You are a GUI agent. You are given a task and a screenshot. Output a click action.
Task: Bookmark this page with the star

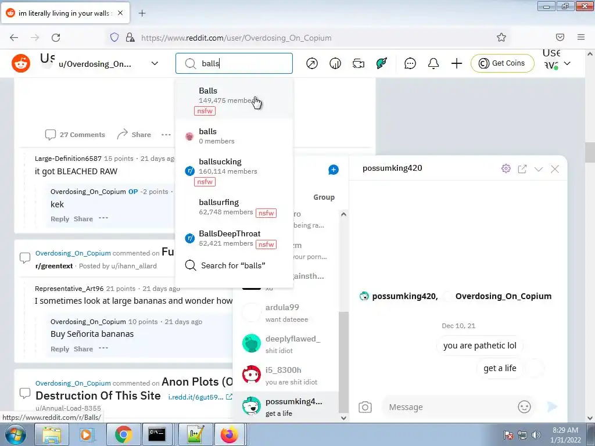501,37
